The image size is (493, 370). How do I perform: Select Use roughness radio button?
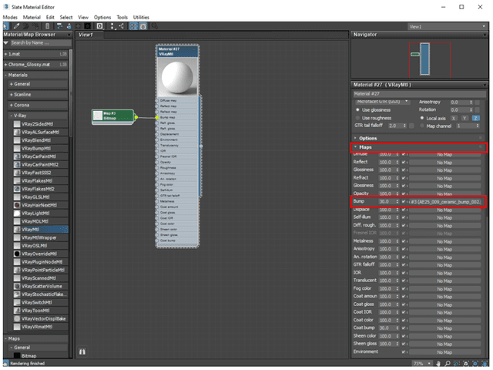tap(357, 118)
